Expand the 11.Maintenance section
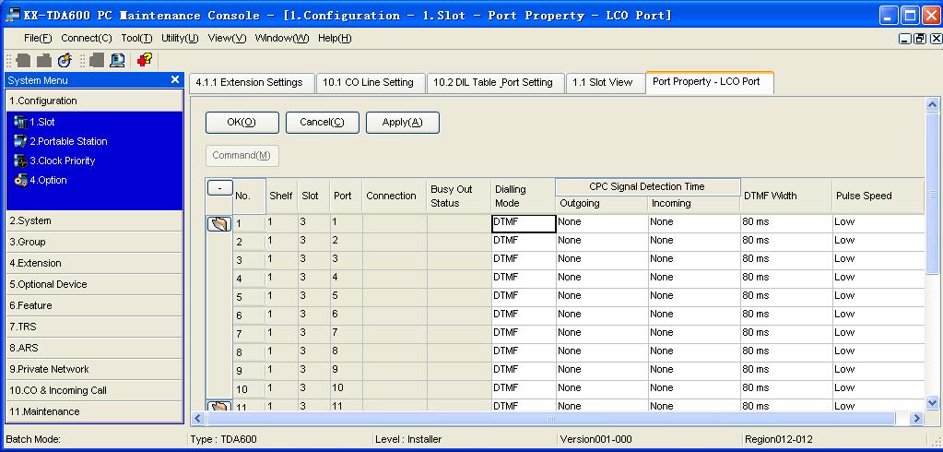943x452 pixels. point(94,411)
